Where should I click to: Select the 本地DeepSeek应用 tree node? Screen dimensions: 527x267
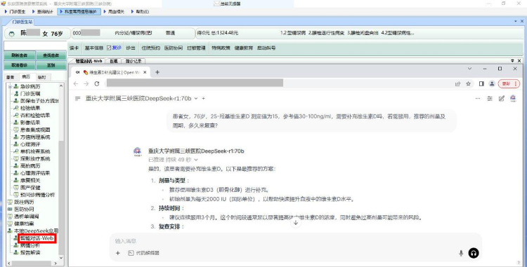[36, 231]
